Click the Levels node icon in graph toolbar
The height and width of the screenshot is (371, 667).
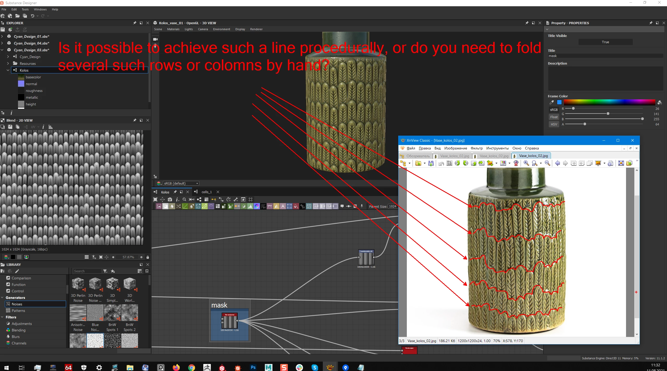[250, 206]
